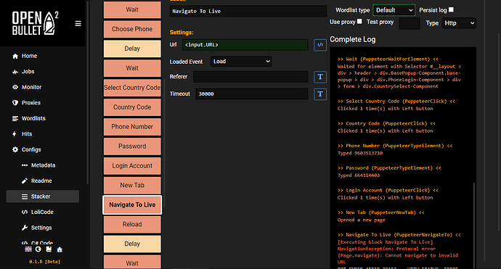The width and height of the screenshot is (501, 269).
Task: Click the OpenBullet 2 logo
Action: (x=35, y=23)
